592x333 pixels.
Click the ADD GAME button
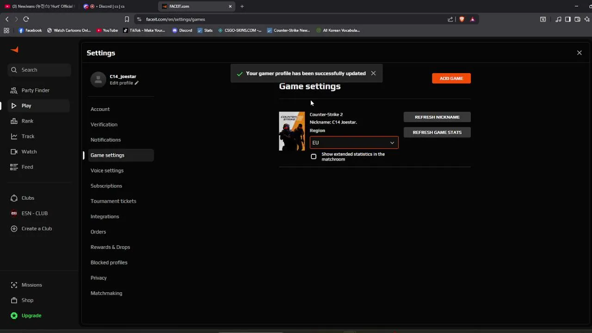tap(451, 78)
